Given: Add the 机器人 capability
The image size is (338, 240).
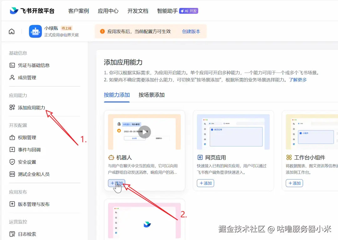Looking at the screenshot, I should tap(117, 183).
